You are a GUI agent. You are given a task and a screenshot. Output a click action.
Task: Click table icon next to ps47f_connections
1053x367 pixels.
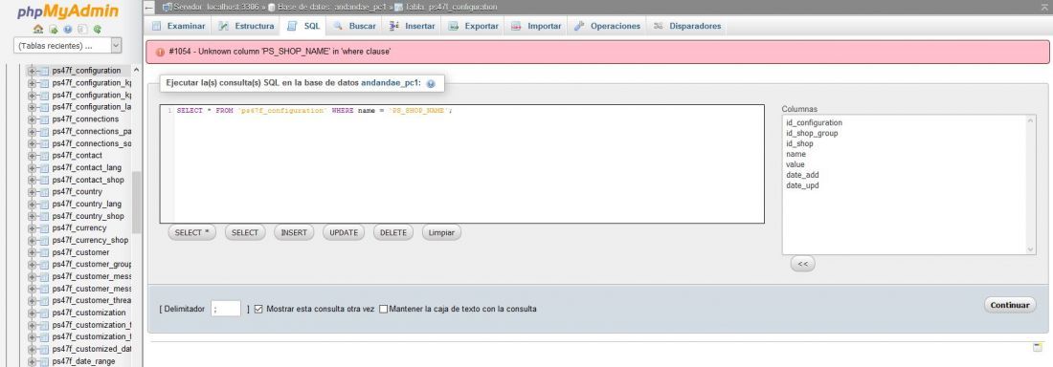tap(44, 119)
